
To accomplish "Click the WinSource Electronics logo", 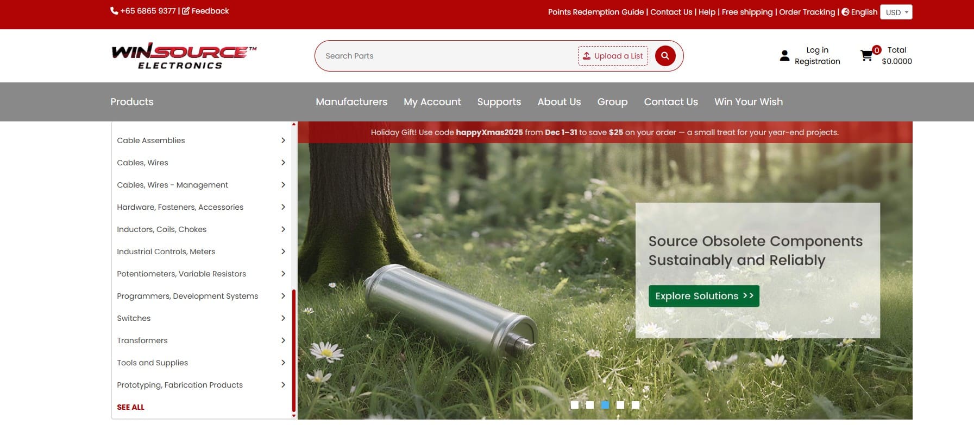I will pyautogui.click(x=184, y=56).
